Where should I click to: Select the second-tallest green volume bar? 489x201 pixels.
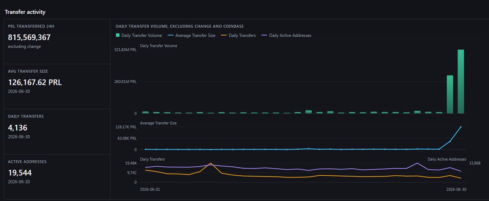pos(450,94)
